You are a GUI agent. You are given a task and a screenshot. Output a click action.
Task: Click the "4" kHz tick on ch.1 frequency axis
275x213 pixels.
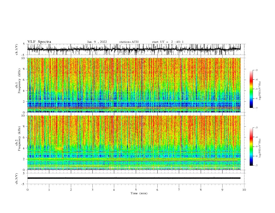click(25, 91)
